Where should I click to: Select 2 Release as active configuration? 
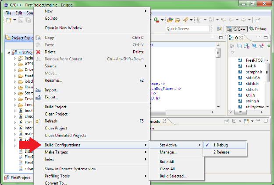tap(225, 152)
